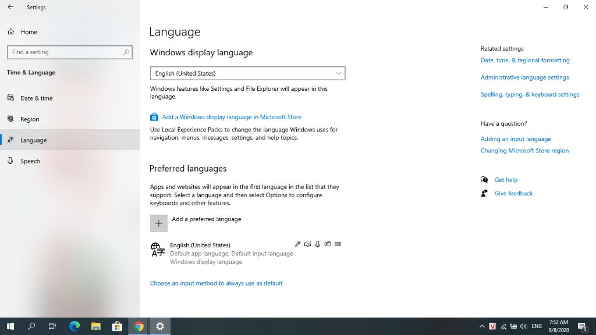Click the battery tray icon
The width and height of the screenshot is (596, 335).
(513, 326)
